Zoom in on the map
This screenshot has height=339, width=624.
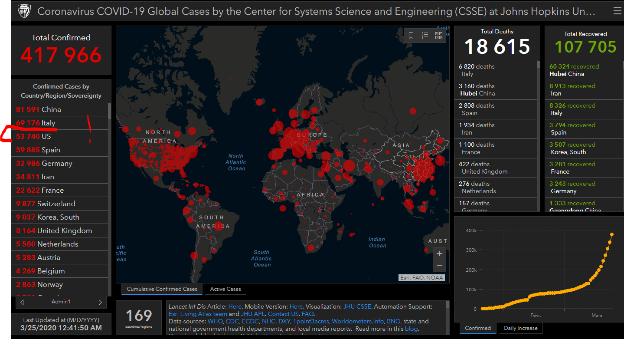439,254
